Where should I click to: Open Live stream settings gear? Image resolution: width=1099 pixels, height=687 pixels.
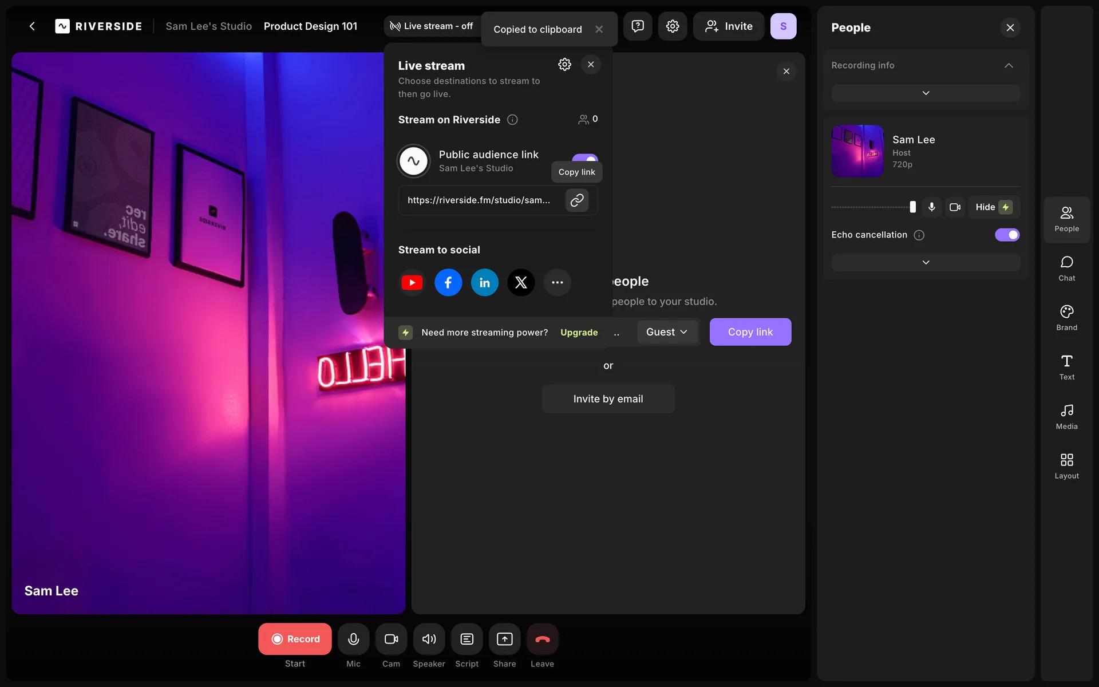(x=564, y=65)
